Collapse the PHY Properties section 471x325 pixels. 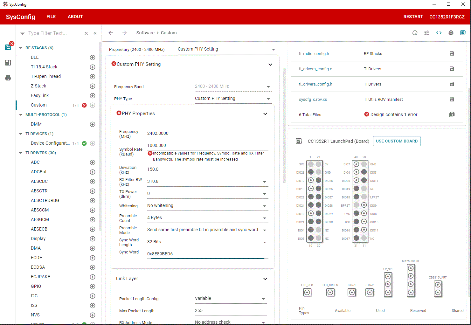pos(265,114)
